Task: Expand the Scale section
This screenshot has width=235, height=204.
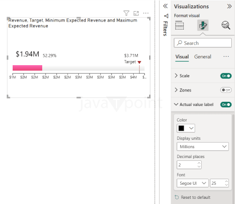Action: pos(176,76)
